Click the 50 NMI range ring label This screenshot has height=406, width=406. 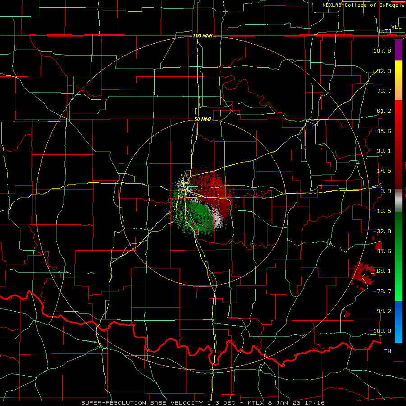point(203,120)
